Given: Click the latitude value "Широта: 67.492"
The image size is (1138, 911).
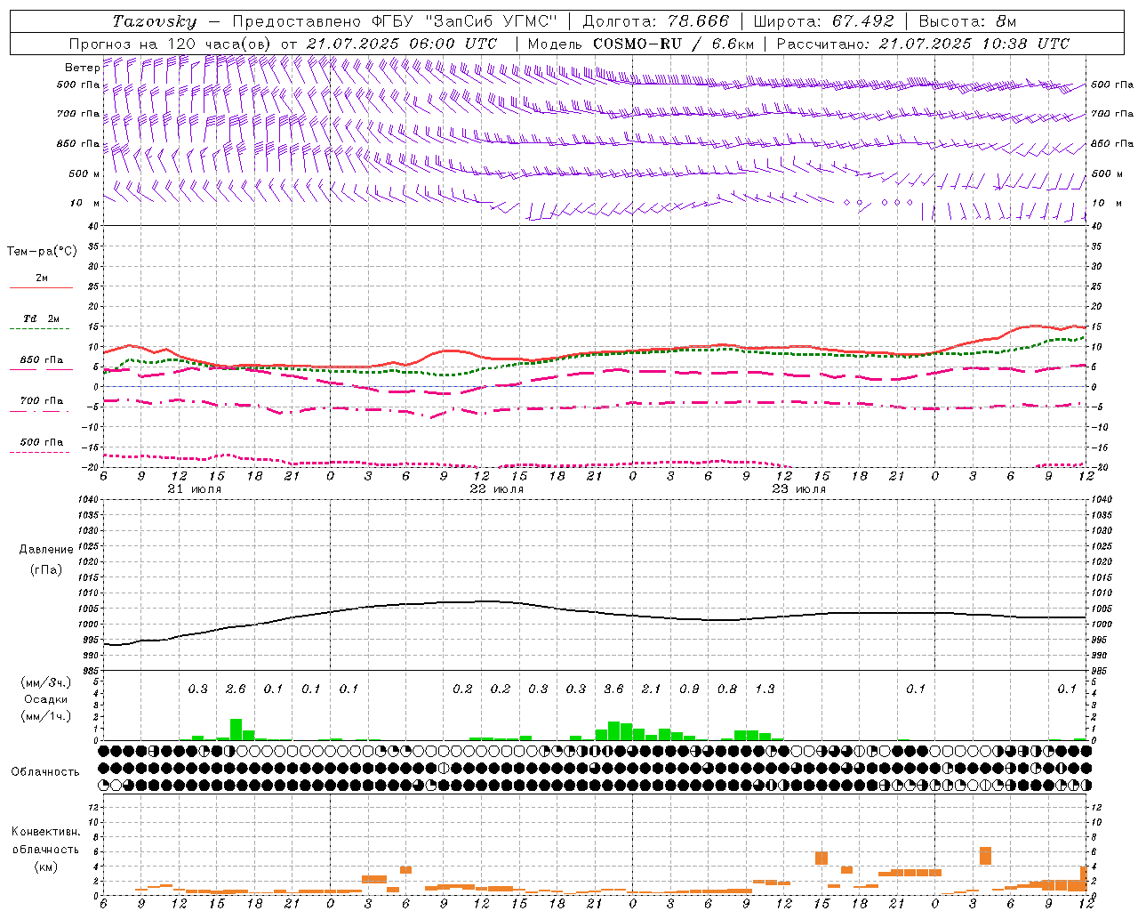Looking at the screenshot, I should [x=823, y=21].
